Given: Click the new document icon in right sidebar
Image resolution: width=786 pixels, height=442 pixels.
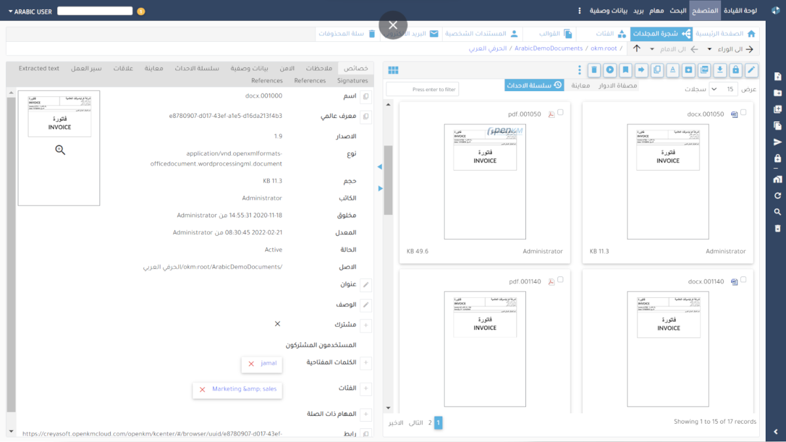Looking at the screenshot, I should (x=777, y=77).
